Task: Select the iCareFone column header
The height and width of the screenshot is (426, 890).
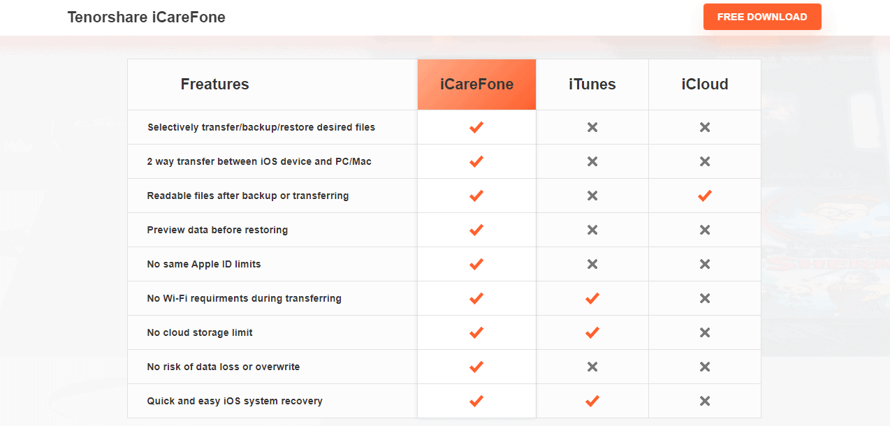Action: [476, 85]
